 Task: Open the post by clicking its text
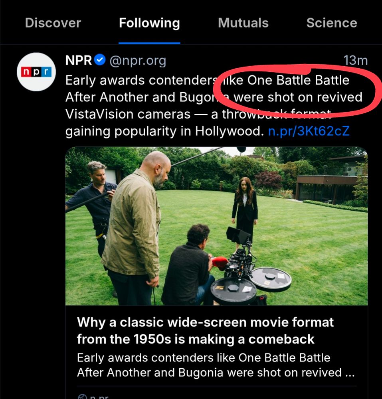click(214, 106)
